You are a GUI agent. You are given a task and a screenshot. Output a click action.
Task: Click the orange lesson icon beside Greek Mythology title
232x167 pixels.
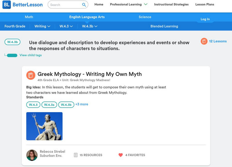(31, 75)
